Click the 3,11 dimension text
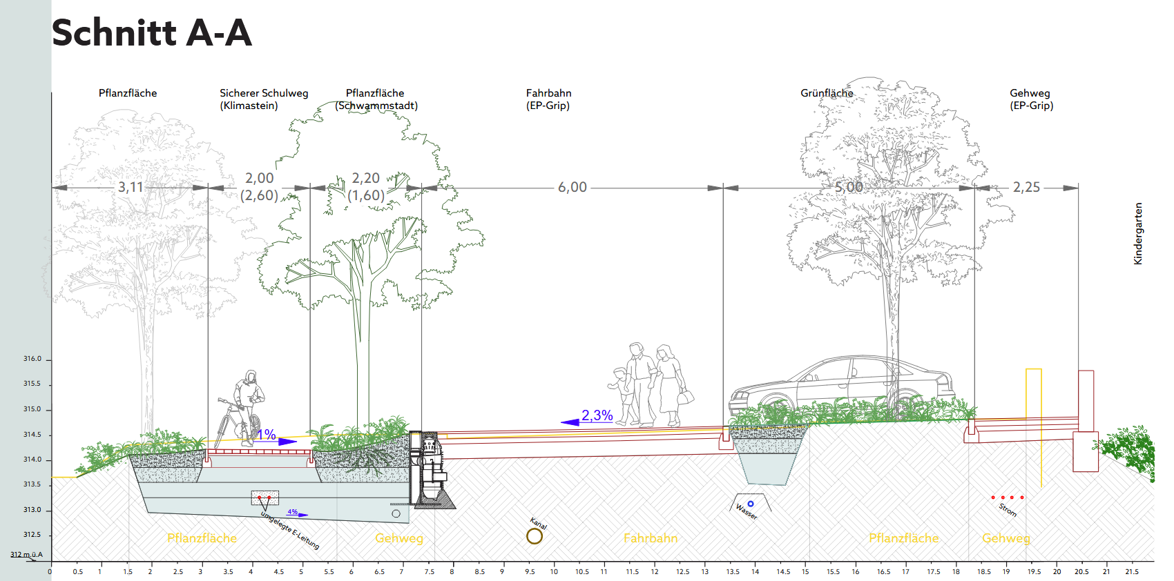Screen dimensions: 1174x581 [x=130, y=187]
